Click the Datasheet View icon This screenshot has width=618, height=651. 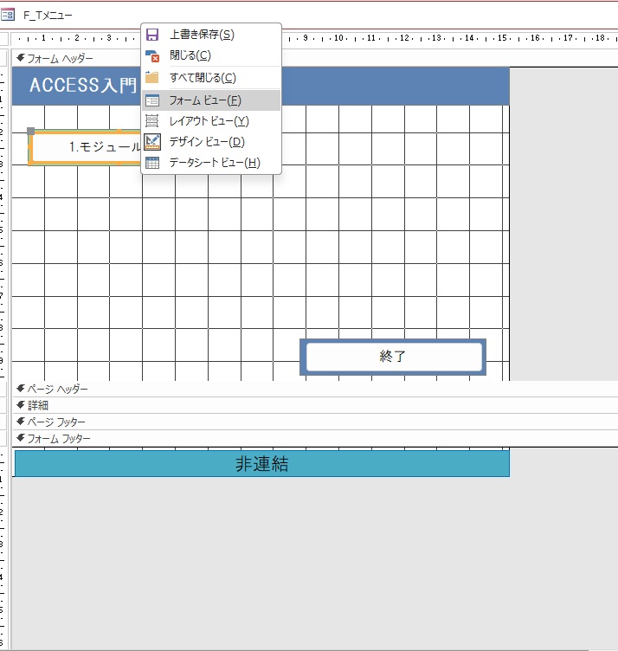click(x=152, y=163)
